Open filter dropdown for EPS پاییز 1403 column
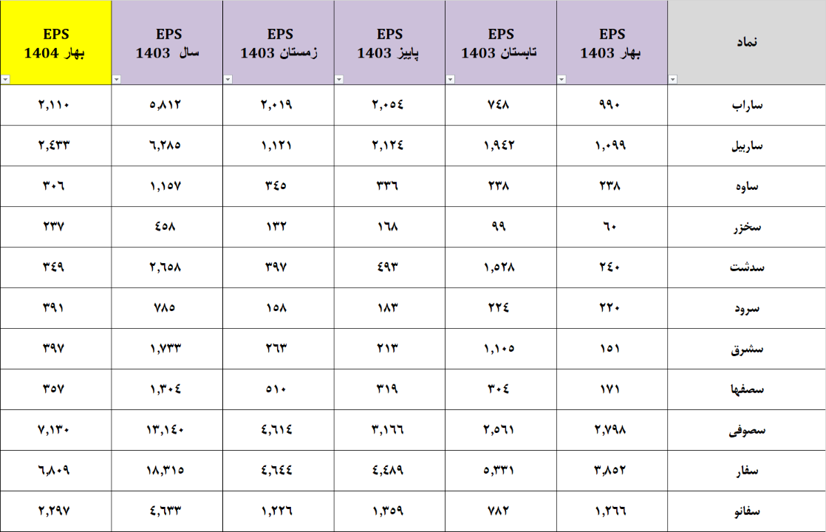 (340, 79)
